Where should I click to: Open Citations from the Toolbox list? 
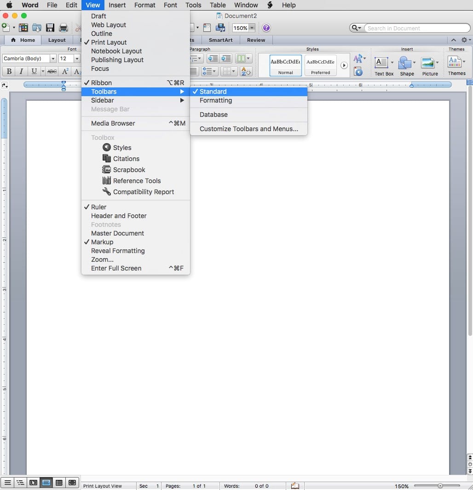pos(126,159)
